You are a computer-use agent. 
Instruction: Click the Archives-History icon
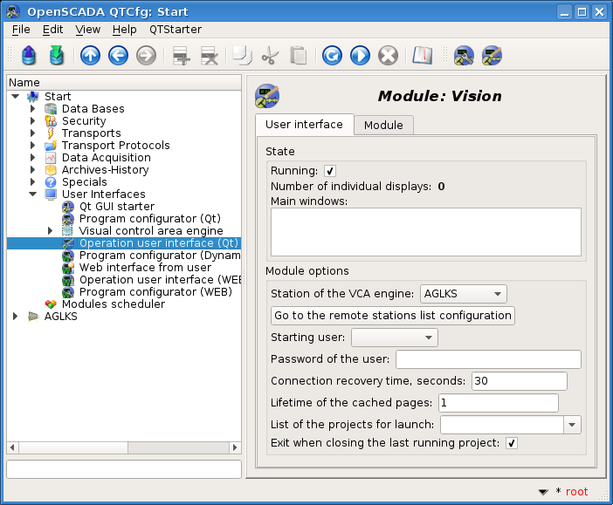[51, 170]
